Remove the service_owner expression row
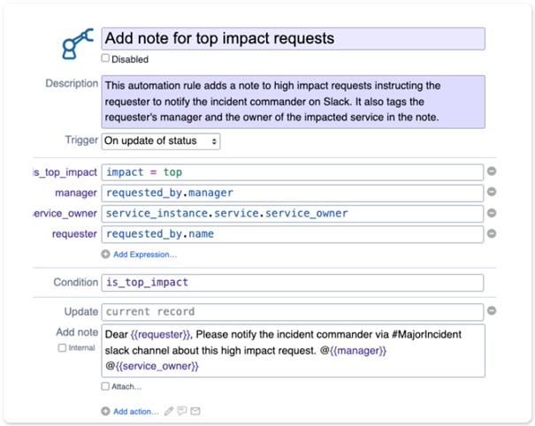The height and width of the screenshot is (426, 535). [x=492, y=213]
